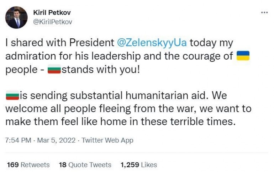Click the line "welcome all people fleeing"
Viewport: 274px width, 172px height.
[x=128, y=108]
